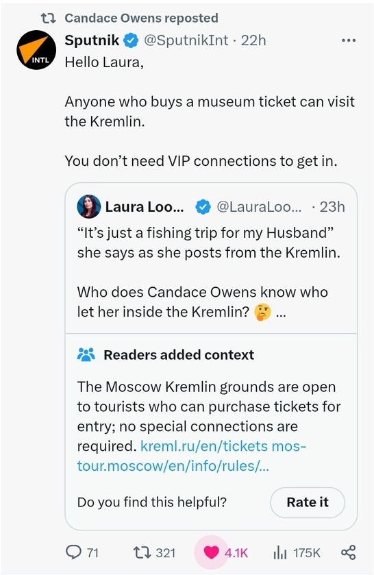Click the reply comment bubble icon

[73, 552]
